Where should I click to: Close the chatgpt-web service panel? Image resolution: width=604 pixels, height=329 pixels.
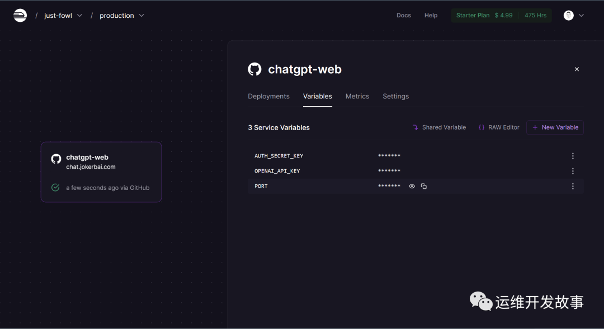click(577, 69)
